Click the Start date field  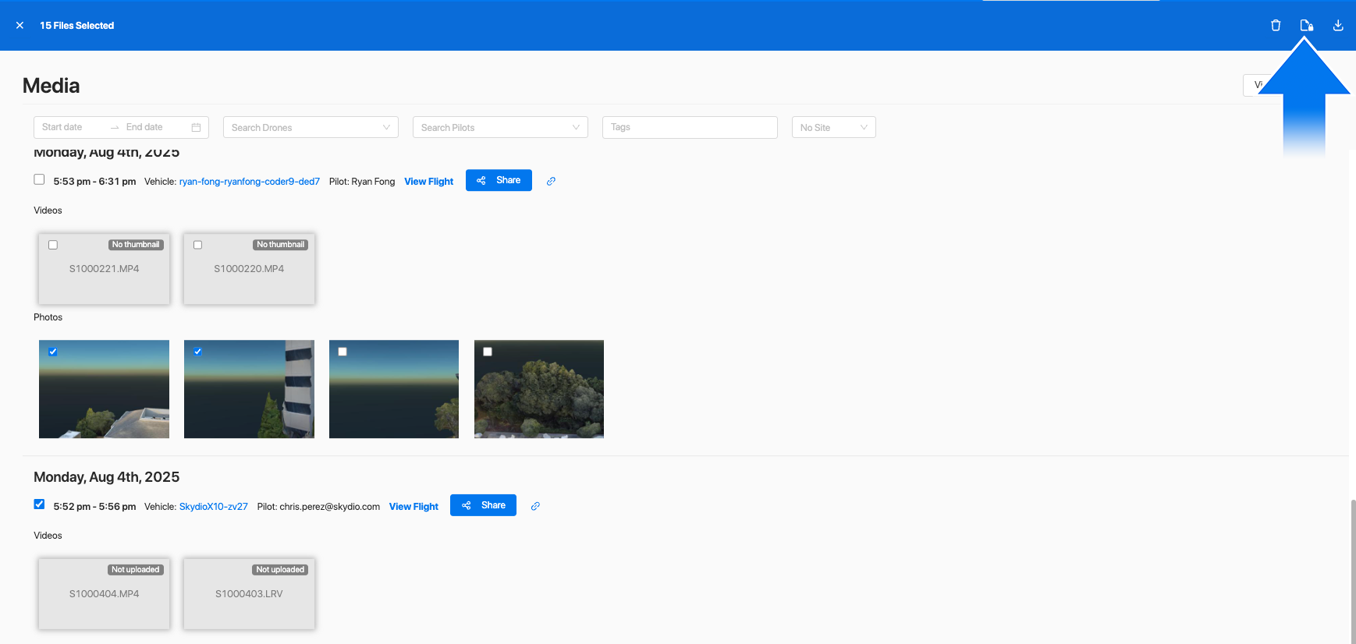pos(70,127)
